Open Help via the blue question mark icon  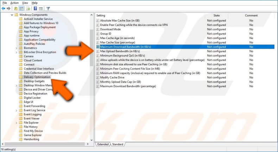[x=35, y=8]
